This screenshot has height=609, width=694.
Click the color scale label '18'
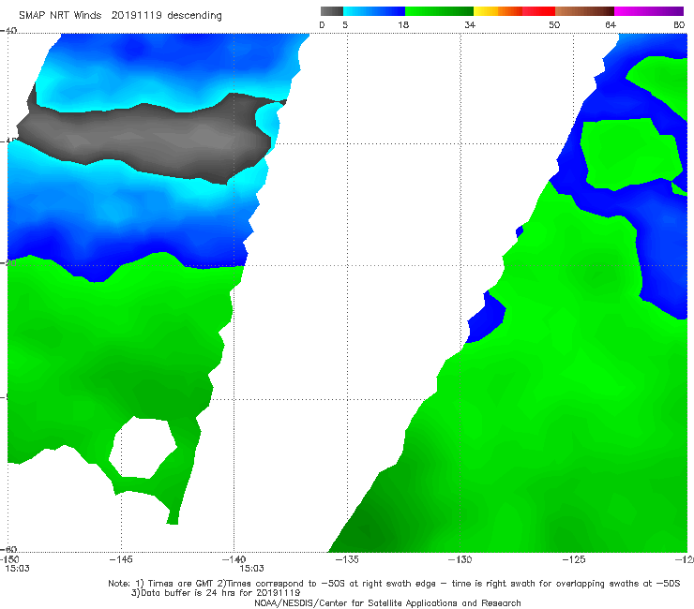click(403, 25)
